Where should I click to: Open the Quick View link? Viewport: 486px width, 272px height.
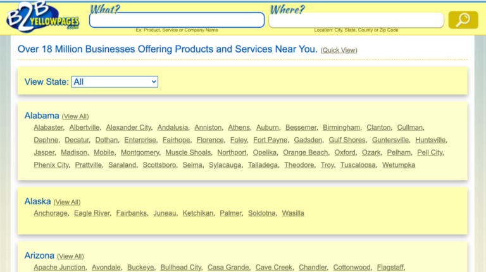(339, 50)
